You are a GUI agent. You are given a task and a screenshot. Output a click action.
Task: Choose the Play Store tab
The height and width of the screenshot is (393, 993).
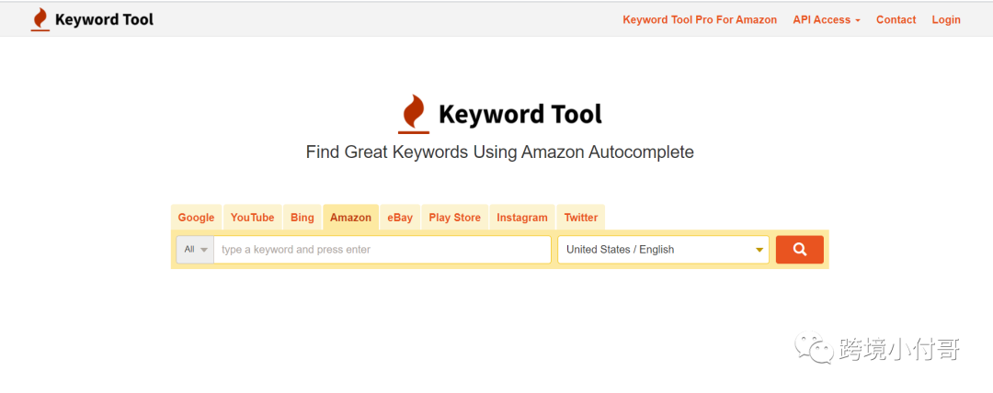click(x=455, y=217)
